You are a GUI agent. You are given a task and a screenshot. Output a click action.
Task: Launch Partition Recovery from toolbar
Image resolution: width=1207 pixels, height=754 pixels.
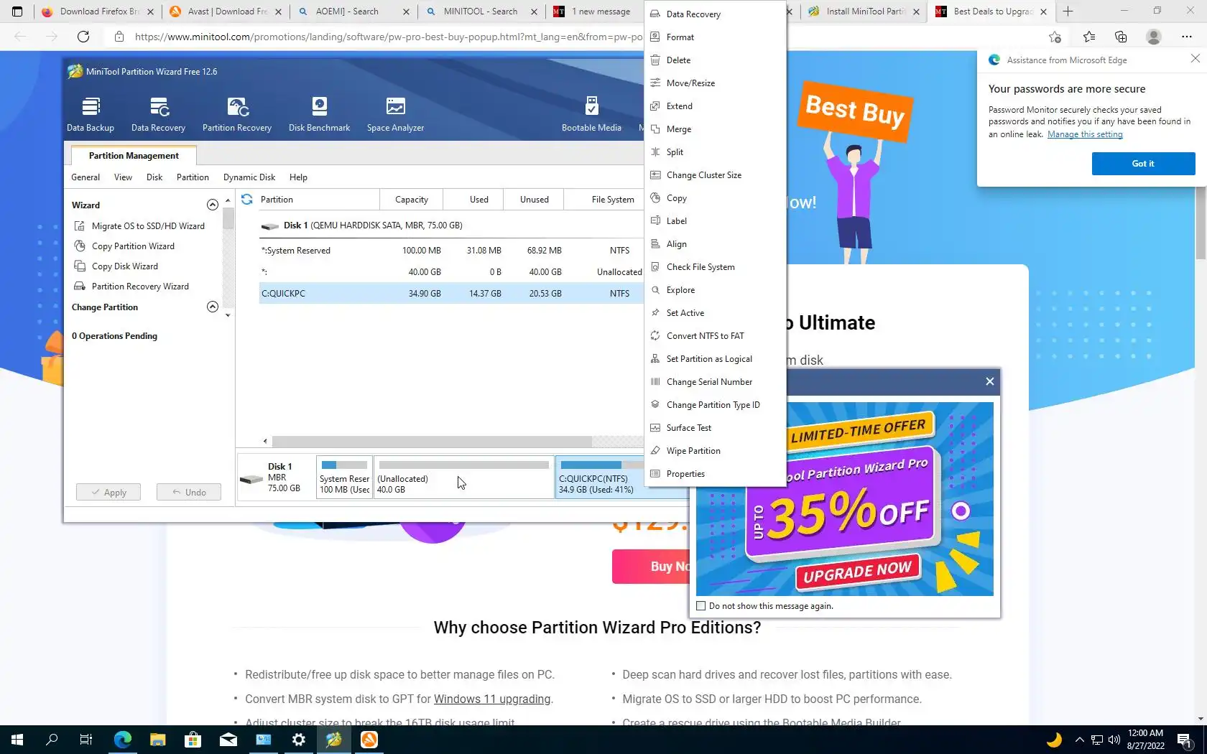tap(237, 114)
